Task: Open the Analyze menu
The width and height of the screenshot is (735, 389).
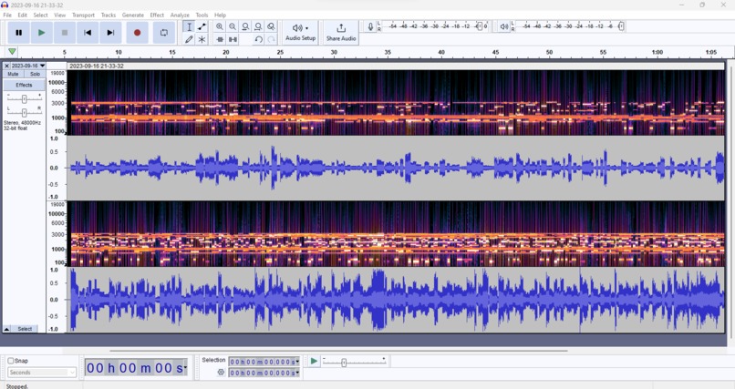Action: [180, 15]
